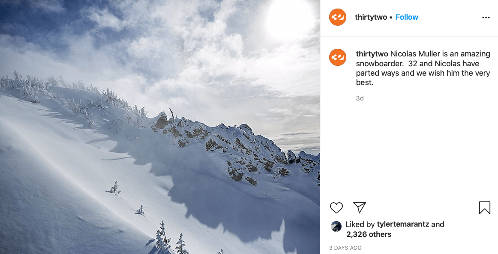Save the post with the bookmark icon
Viewport: 498px width, 254px height.
coord(484,208)
